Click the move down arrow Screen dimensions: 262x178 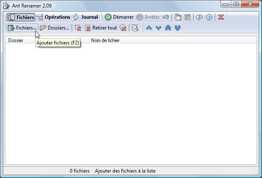click(x=158, y=28)
